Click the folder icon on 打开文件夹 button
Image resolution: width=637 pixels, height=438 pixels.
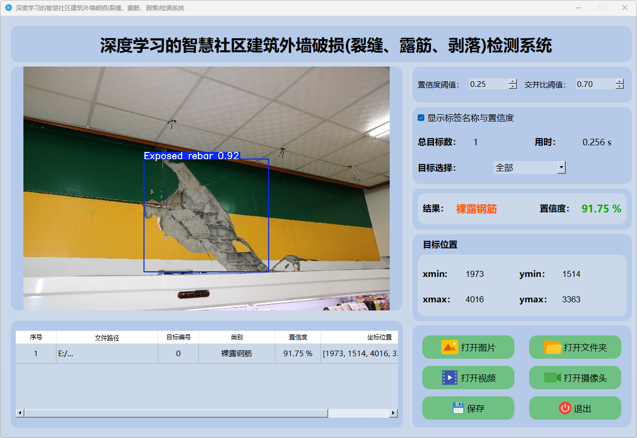click(553, 347)
